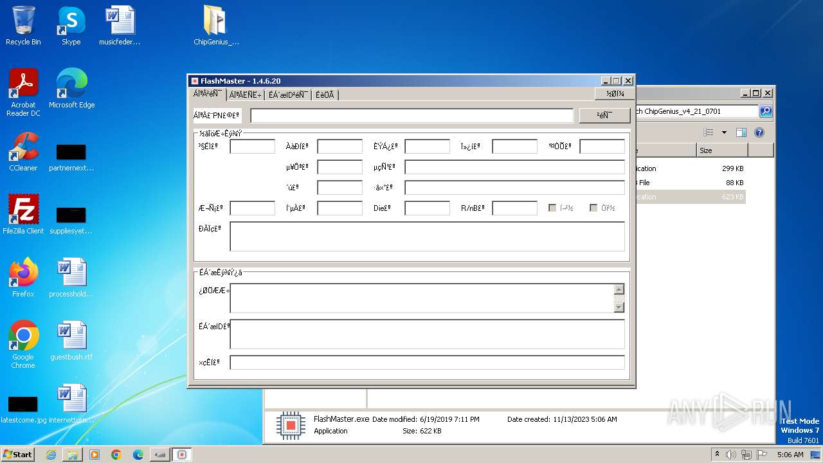Toggle the greyed checkbox right after R/nB field
This screenshot has width=823, height=463.
(x=552, y=208)
